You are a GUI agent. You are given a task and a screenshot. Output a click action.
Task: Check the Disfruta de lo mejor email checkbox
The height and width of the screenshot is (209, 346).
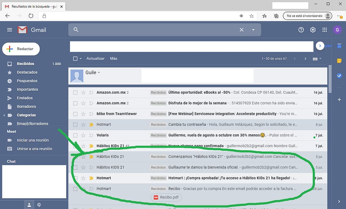tap(75, 103)
